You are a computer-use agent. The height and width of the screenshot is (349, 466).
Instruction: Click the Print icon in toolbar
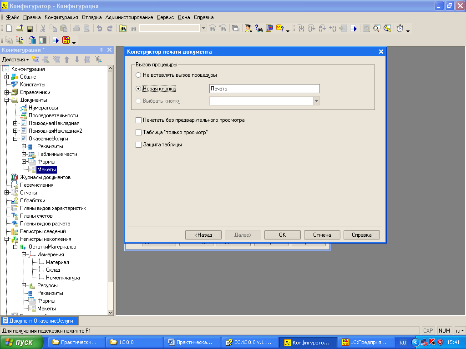point(76,28)
